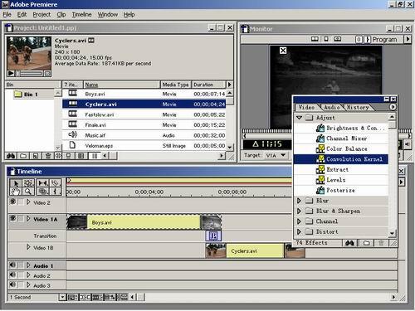
Task: Switch Project window to List view
Action: pyautogui.click(x=95, y=156)
